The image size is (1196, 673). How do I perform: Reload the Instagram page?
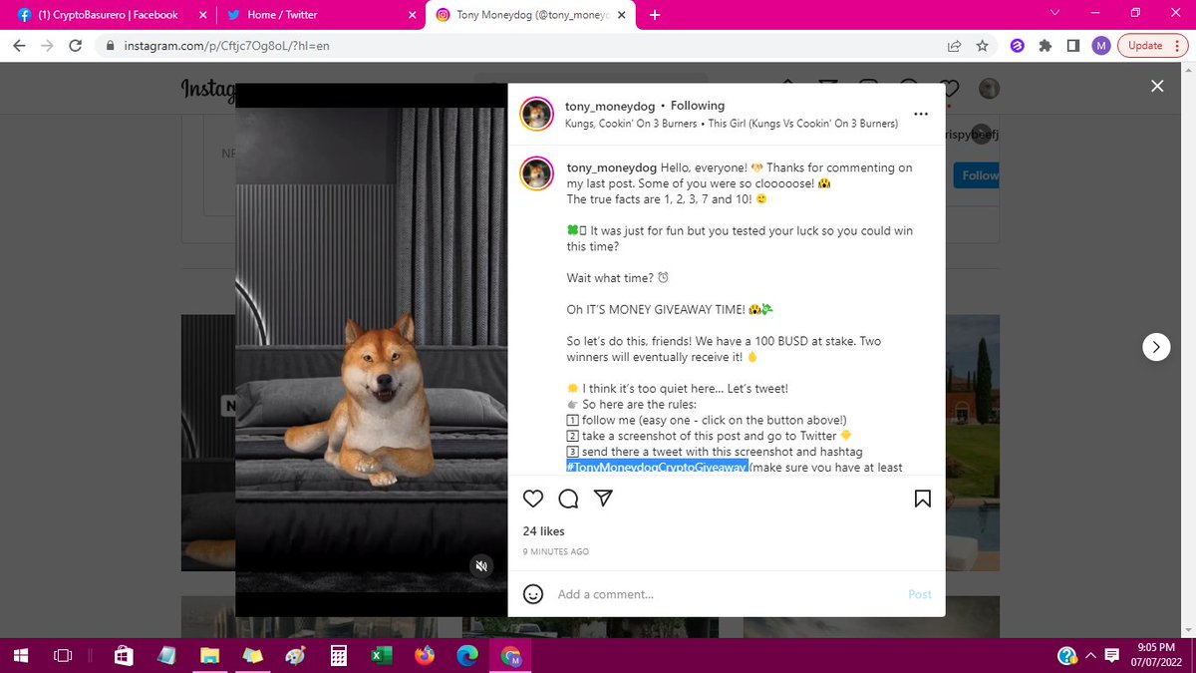tap(76, 46)
